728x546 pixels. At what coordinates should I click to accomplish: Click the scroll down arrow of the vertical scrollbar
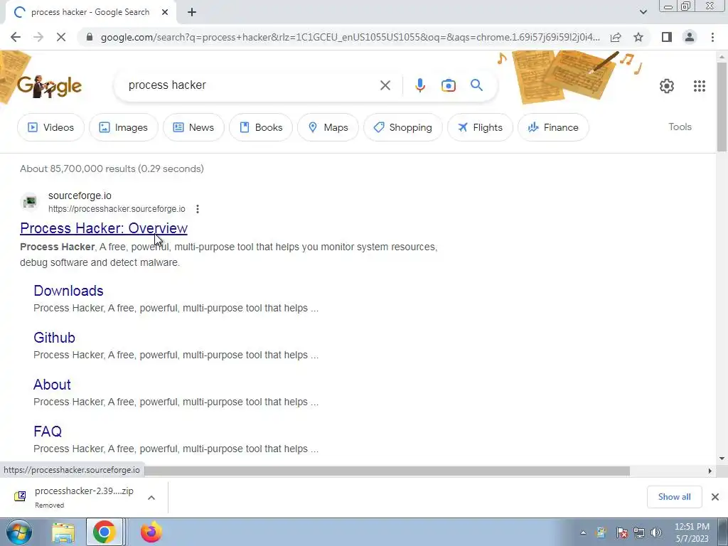[722, 459]
